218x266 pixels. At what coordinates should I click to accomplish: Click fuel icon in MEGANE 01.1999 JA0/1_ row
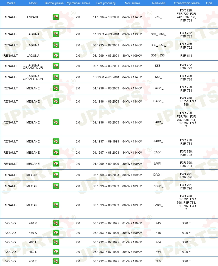tap(56, 164)
